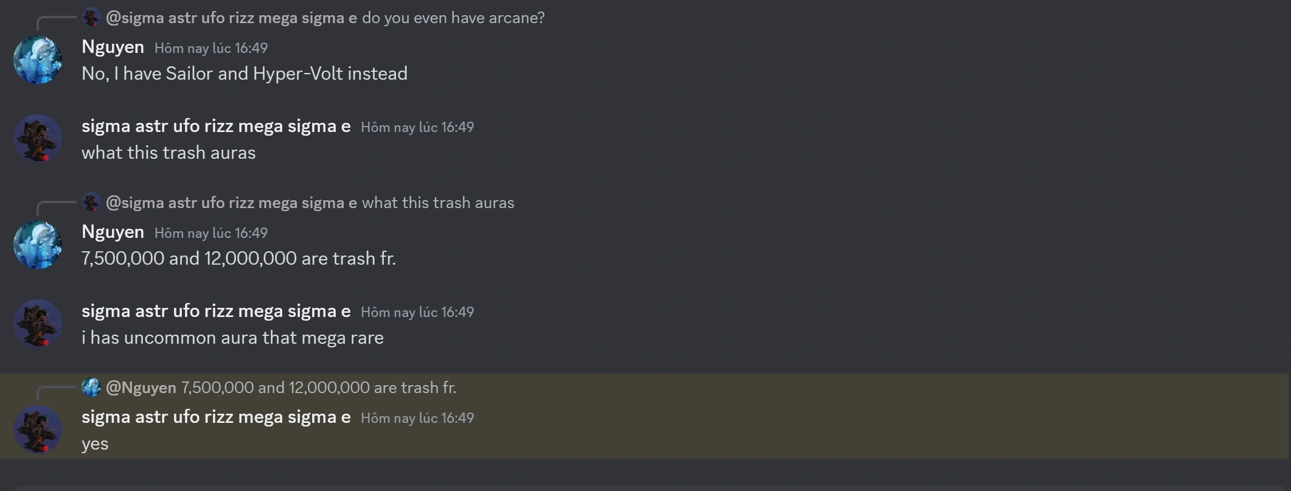Jump to the quoted 'what this trash auras' reply preview
This screenshot has height=491, width=1291.
pyautogui.click(x=437, y=203)
